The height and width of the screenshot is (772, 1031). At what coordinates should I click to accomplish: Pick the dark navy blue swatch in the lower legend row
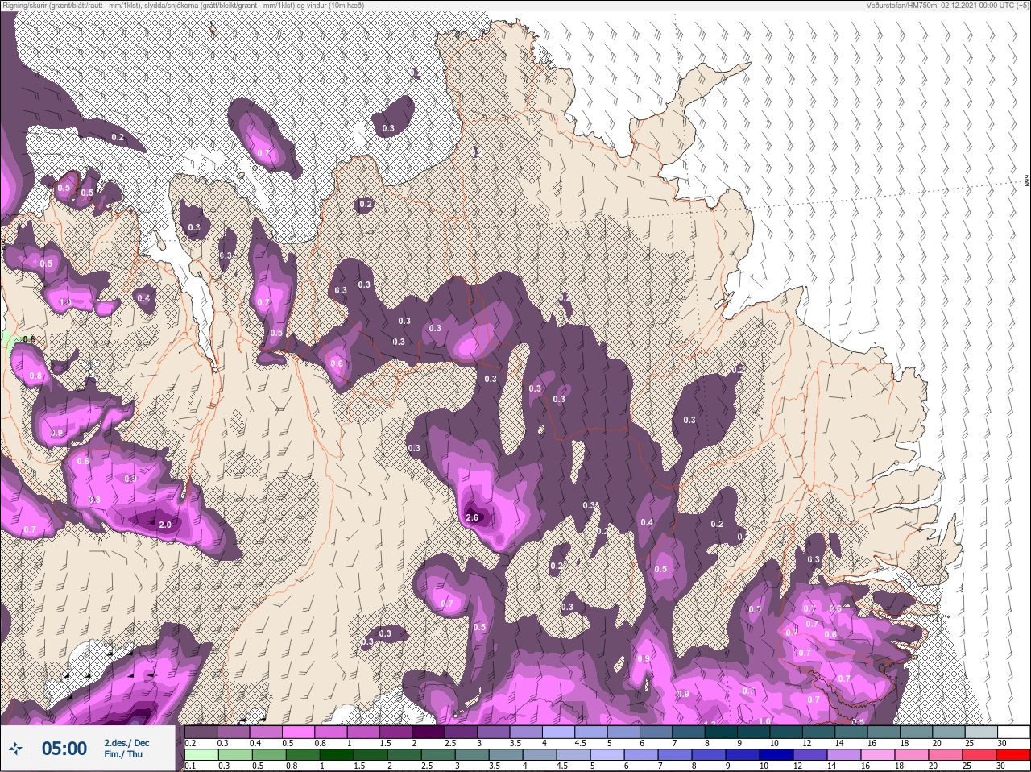[x=776, y=755]
